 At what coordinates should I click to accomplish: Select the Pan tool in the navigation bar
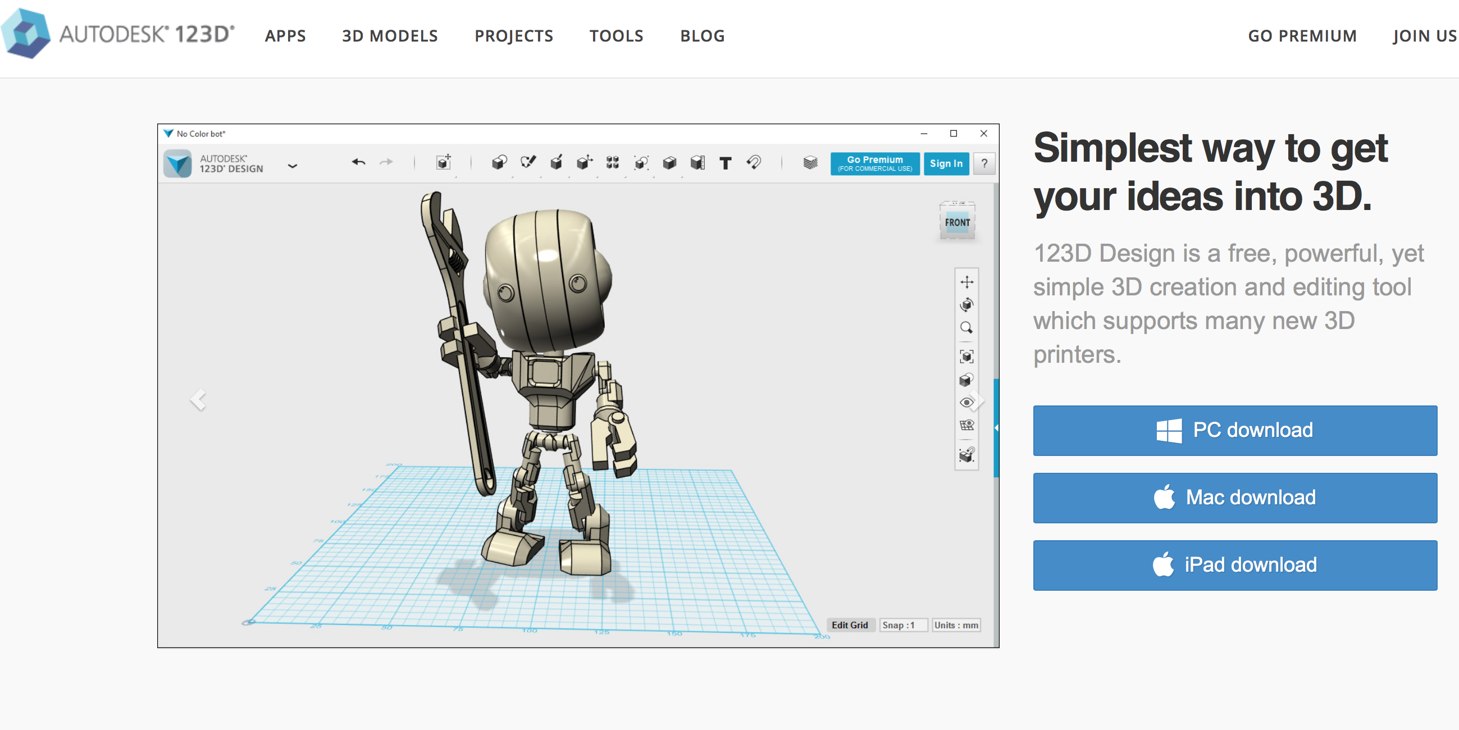pos(967,281)
